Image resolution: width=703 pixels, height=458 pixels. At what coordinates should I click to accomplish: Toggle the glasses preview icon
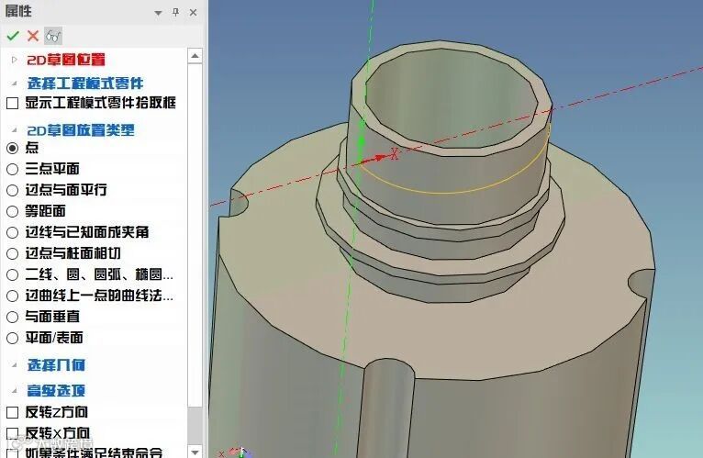pyautogui.click(x=53, y=36)
